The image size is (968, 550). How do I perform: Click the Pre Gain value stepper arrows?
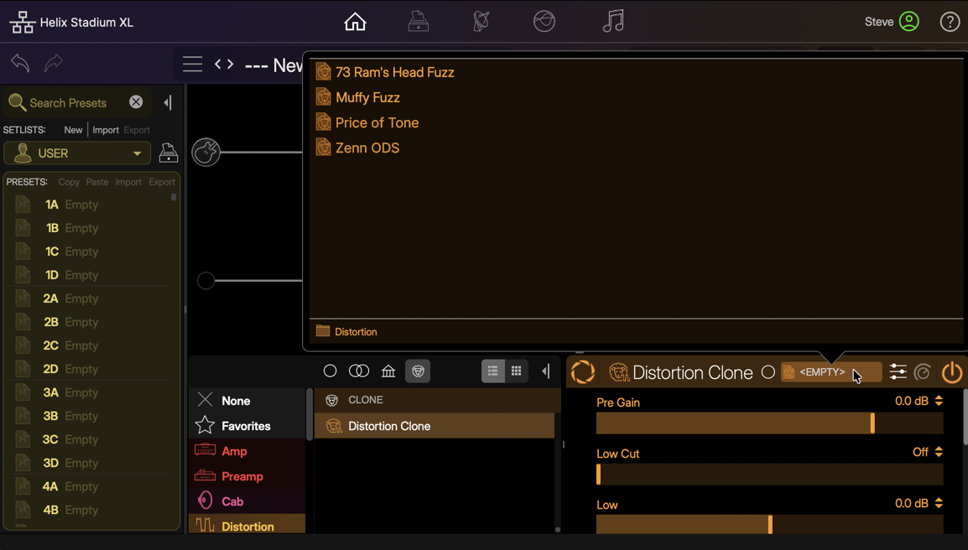(939, 401)
